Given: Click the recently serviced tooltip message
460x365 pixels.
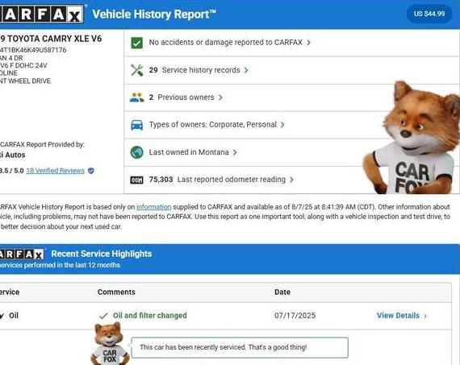Looking at the screenshot, I should click(x=240, y=348).
